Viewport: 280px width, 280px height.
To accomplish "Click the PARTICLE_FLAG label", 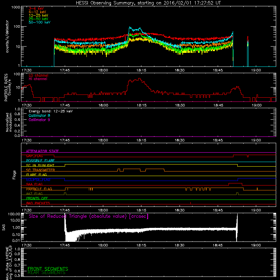I will click(x=39, y=189).
